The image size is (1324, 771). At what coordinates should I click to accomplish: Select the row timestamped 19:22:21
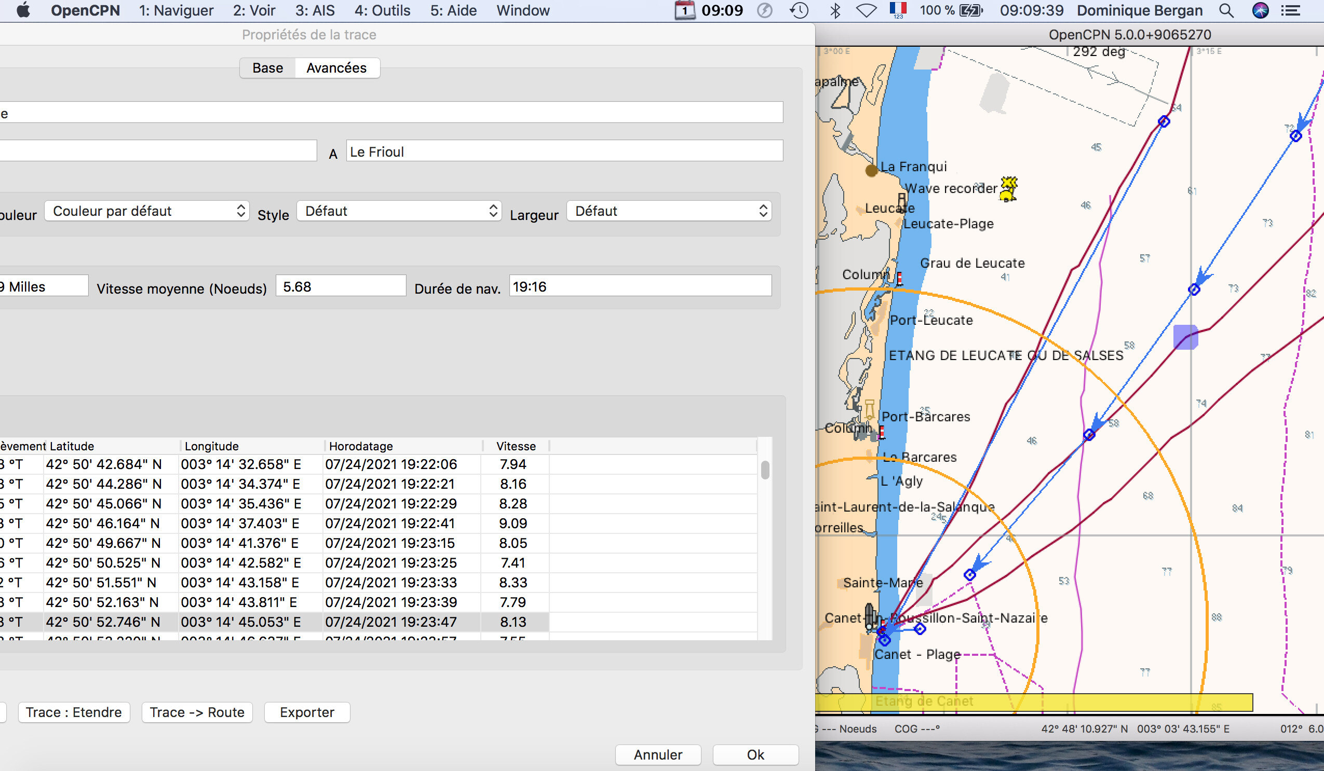(379, 484)
